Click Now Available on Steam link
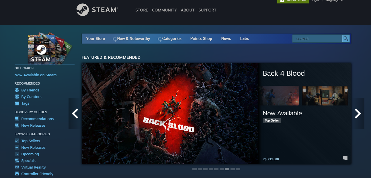The image size is (371, 178). (36, 75)
